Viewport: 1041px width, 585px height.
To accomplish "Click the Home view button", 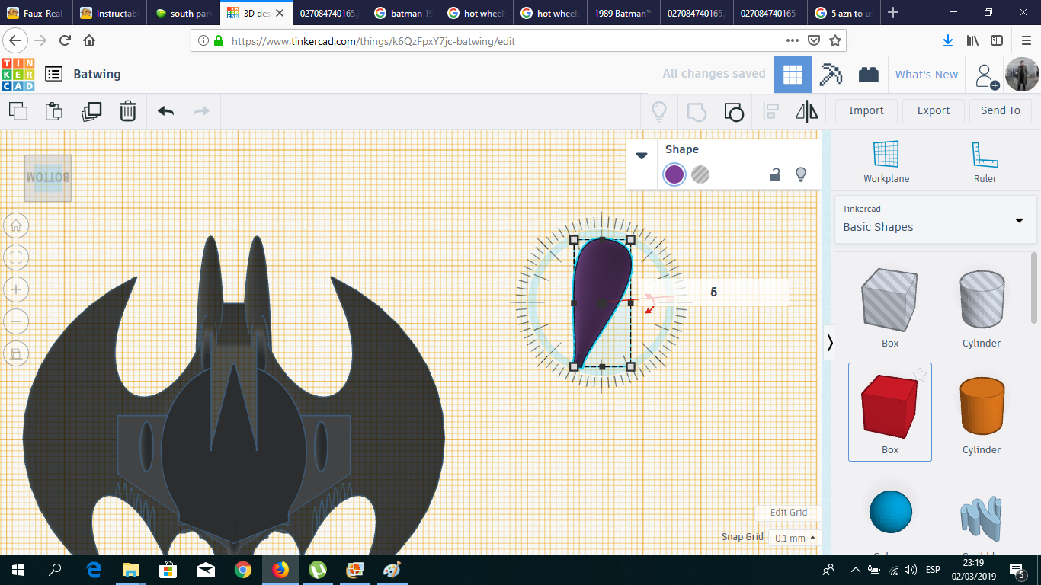I will click(x=16, y=225).
